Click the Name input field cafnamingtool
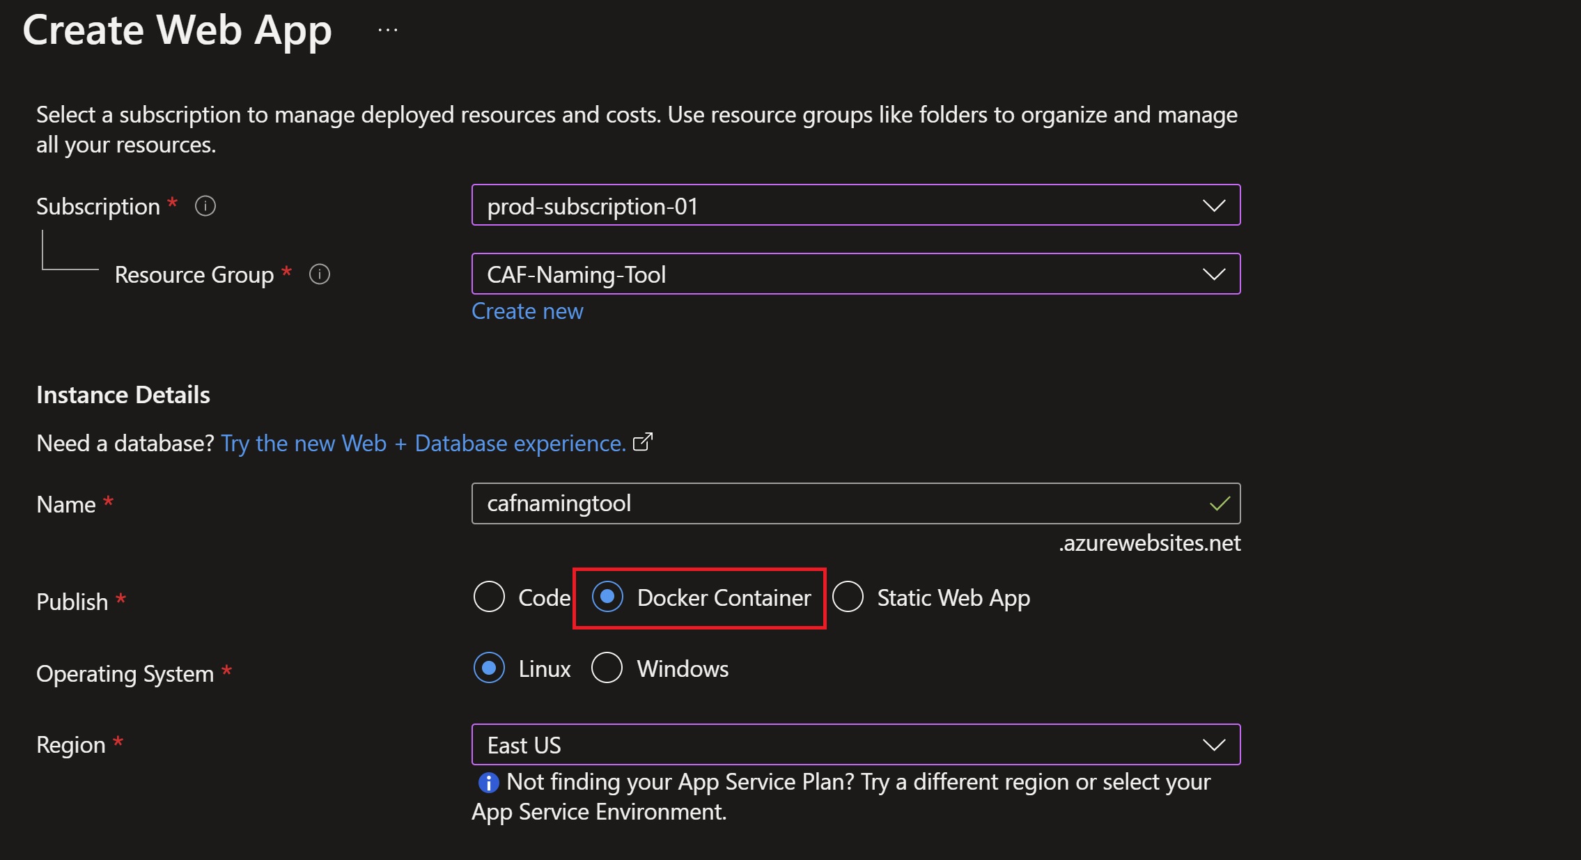This screenshot has width=1581, height=860. coord(856,503)
